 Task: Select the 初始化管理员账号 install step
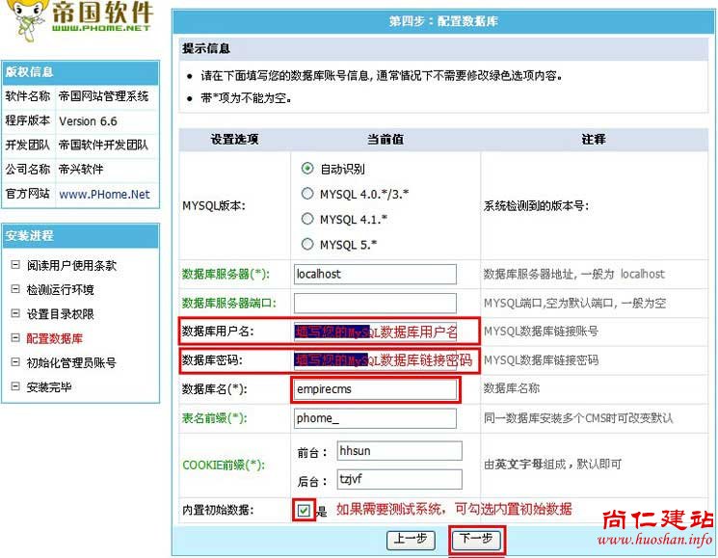click(x=71, y=362)
